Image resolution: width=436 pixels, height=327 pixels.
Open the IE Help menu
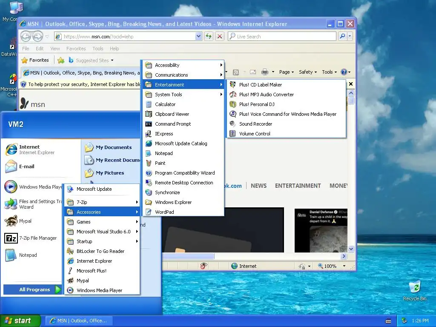114,49
